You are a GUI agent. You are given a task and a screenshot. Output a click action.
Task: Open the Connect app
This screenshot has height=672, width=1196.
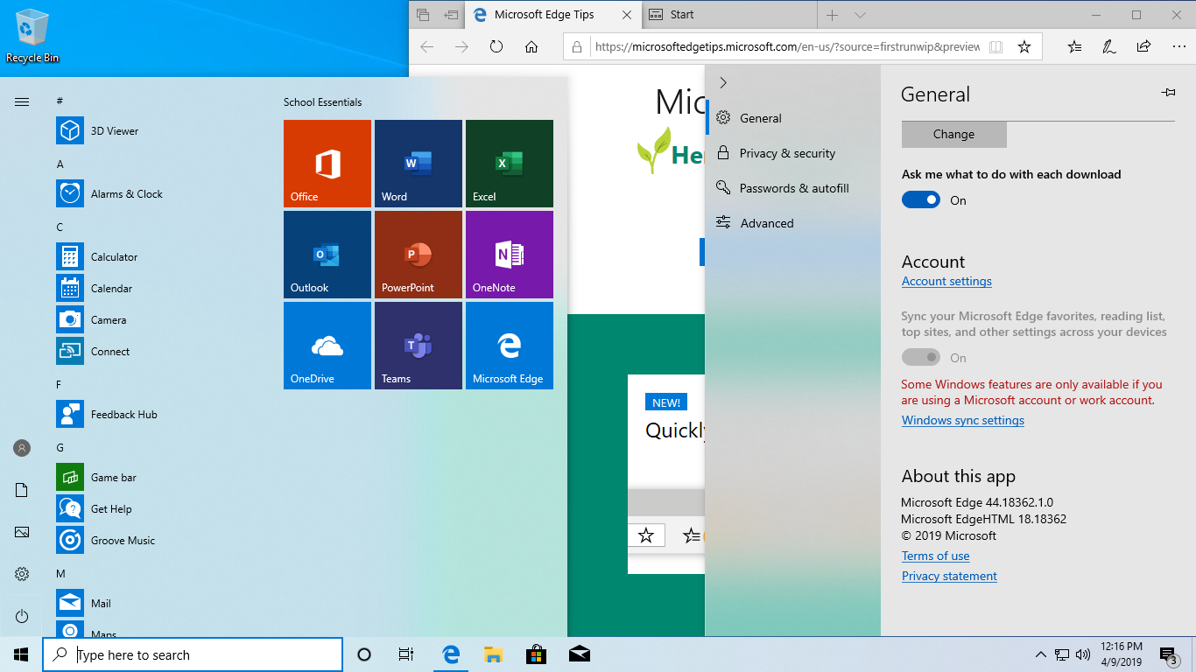coord(158,352)
